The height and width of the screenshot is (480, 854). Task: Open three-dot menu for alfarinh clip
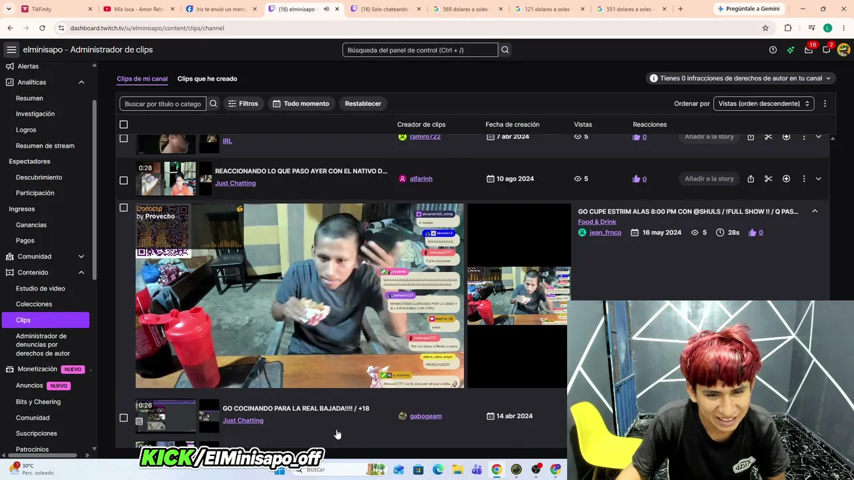tap(804, 179)
